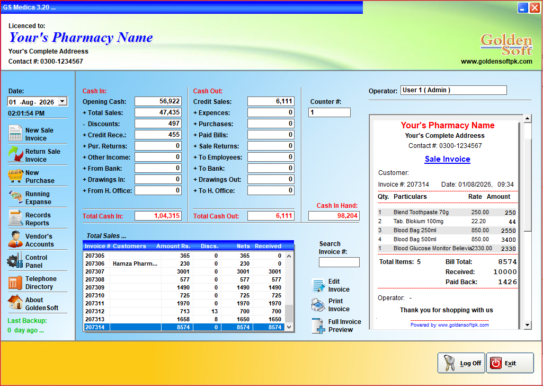Select the Operator User 1 (Admin) field
Viewport: 543px width, 386px height.
pos(453,90)
